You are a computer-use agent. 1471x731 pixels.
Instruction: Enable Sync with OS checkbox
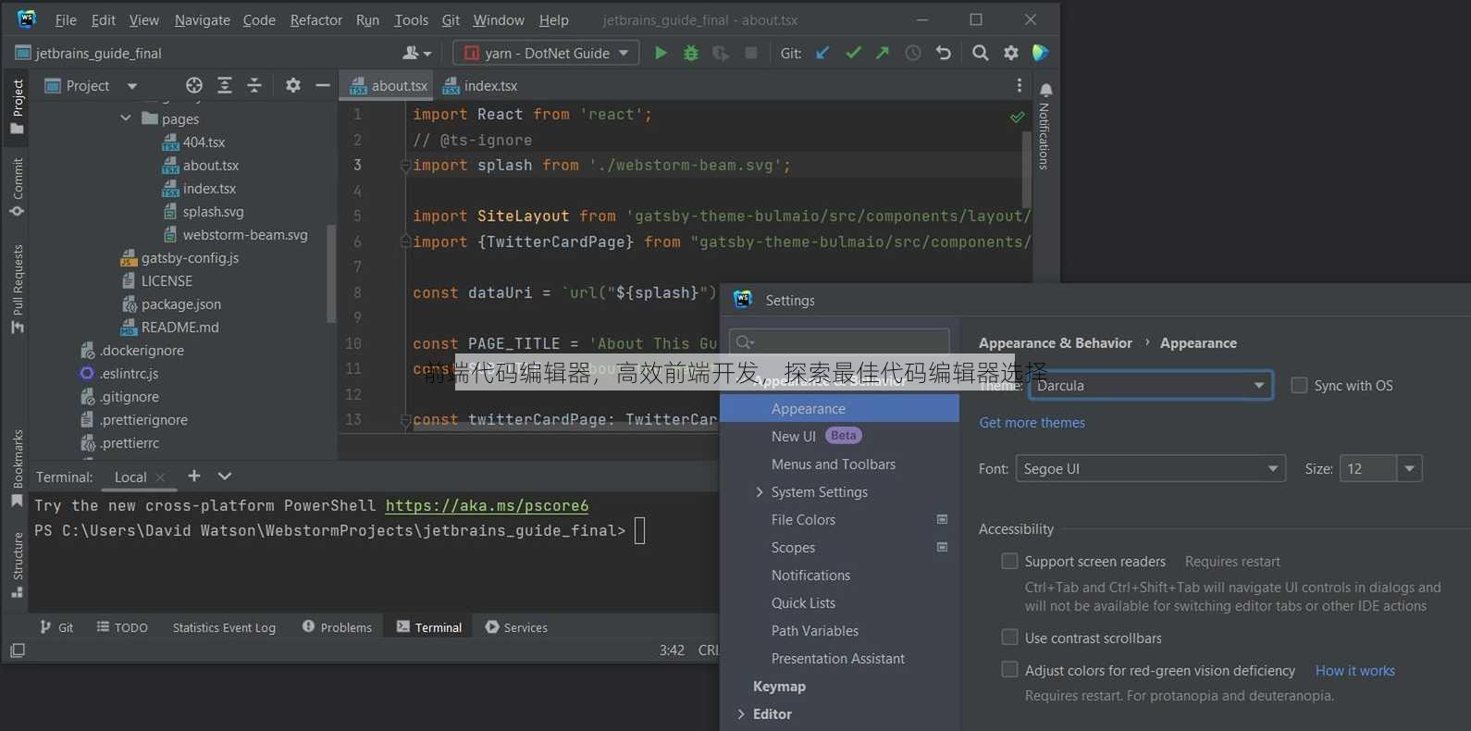pyautogui.click(x=1299, y=385)
